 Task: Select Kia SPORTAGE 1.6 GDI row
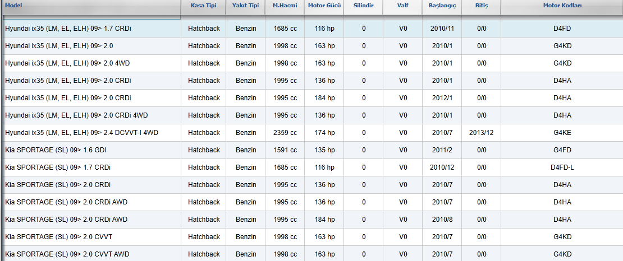pos(311,150)
